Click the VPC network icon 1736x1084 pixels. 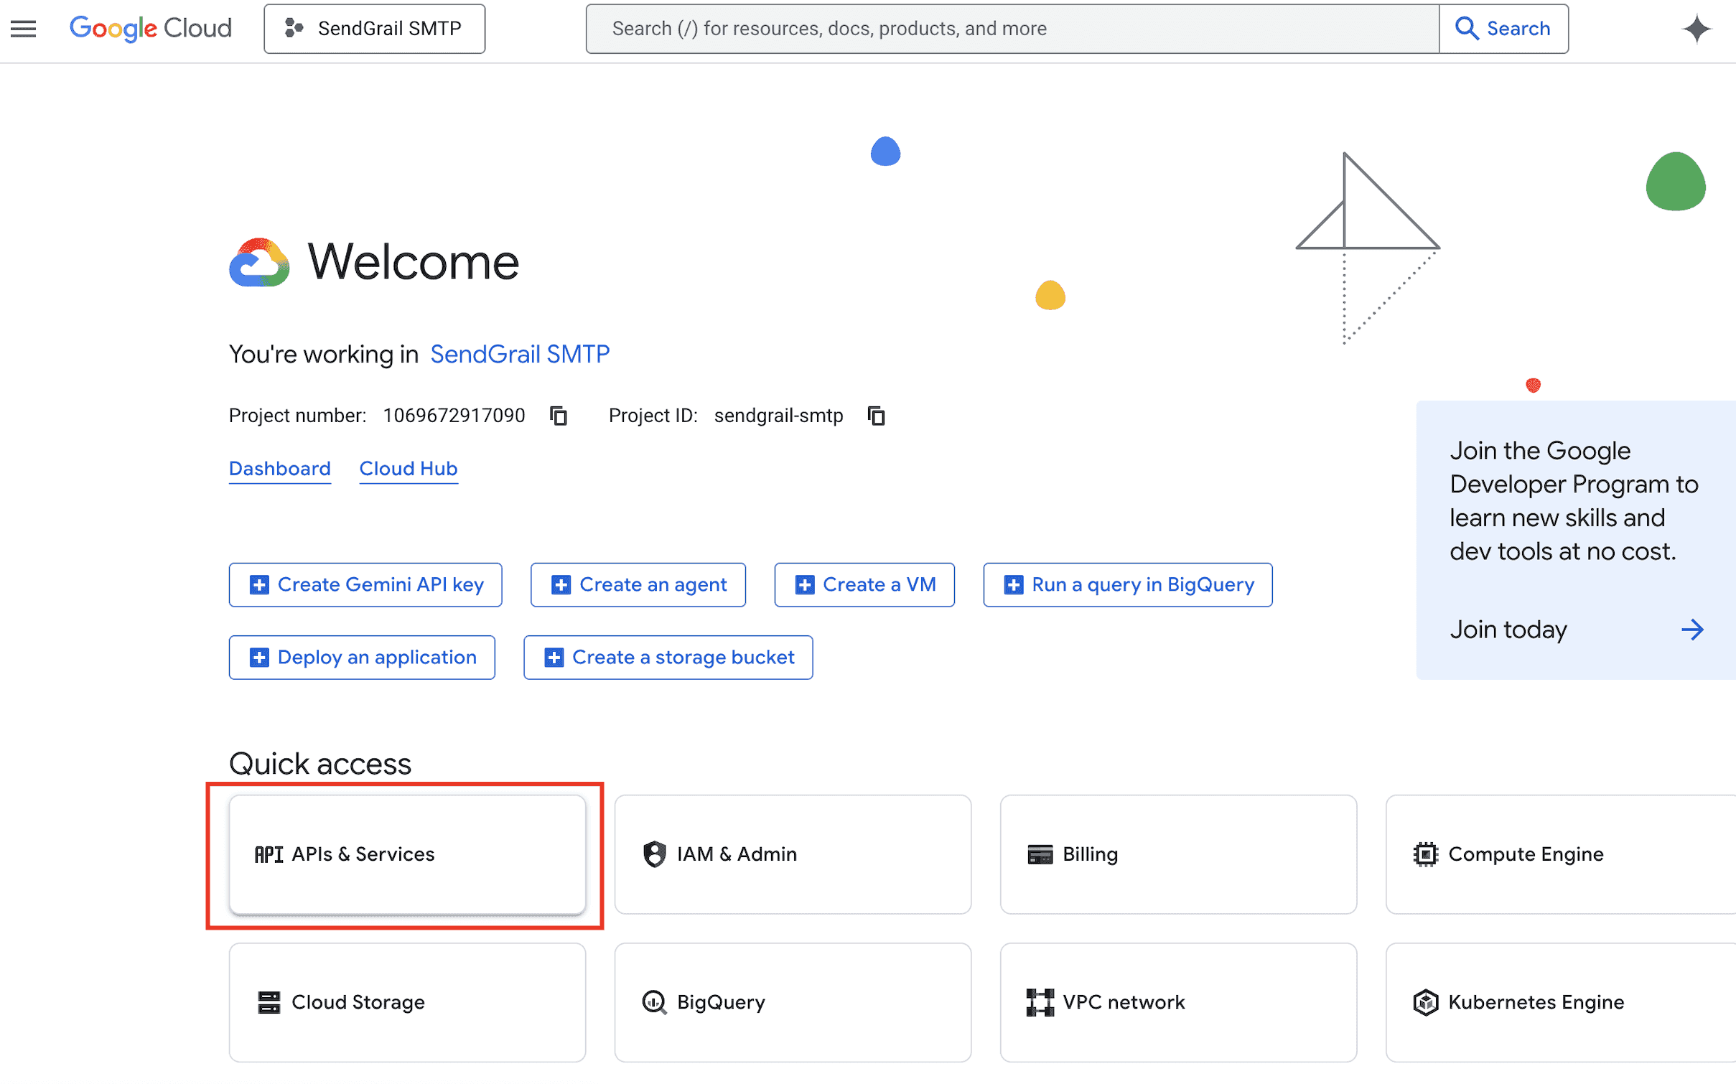[x=1040, y=1002]
